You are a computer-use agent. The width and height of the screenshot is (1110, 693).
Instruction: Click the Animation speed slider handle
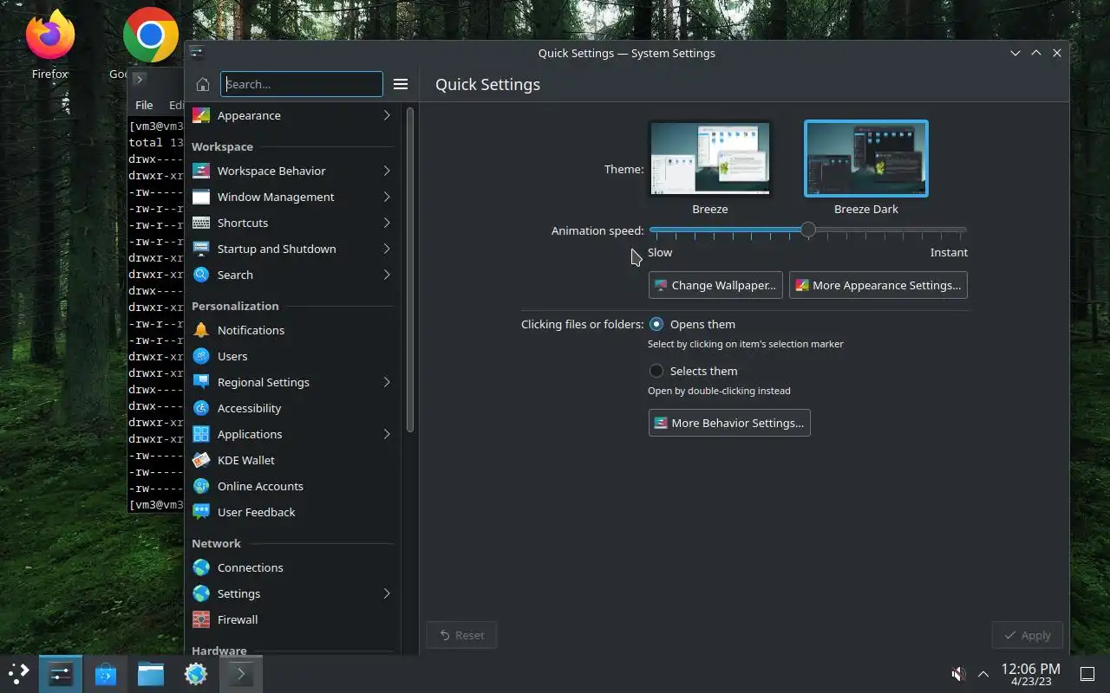coord(808,230)
